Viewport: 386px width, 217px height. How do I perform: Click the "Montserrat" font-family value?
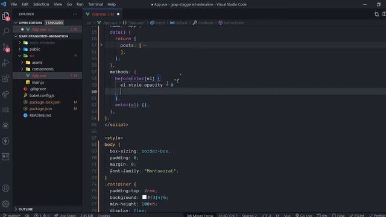click(160, 171)
